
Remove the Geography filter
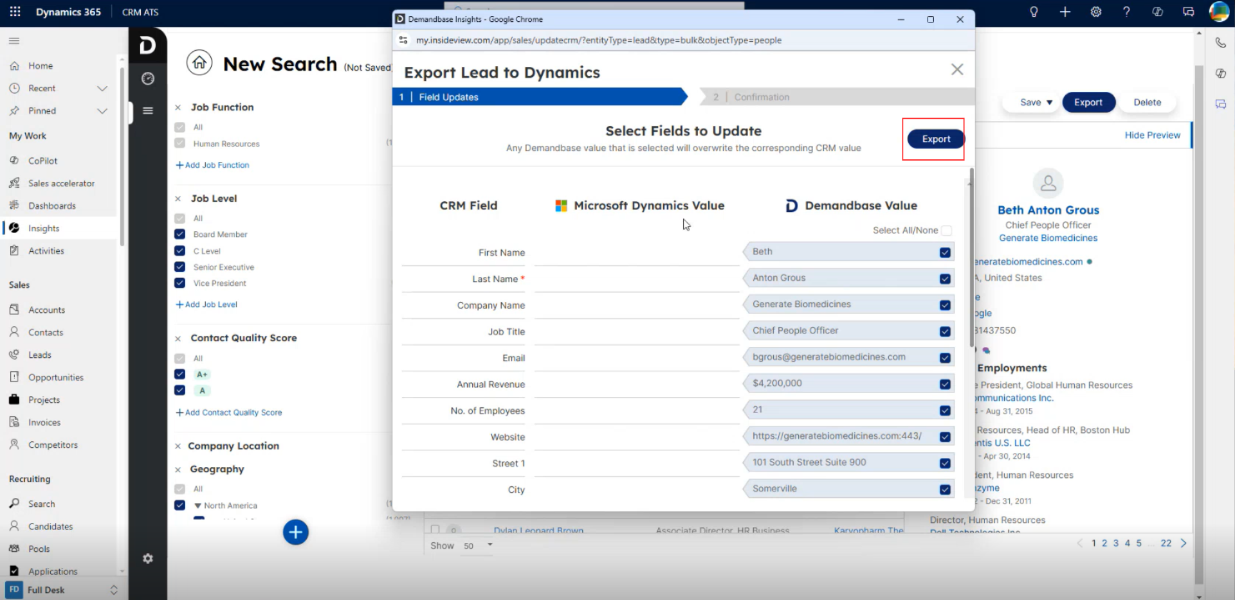pos(178,470)
